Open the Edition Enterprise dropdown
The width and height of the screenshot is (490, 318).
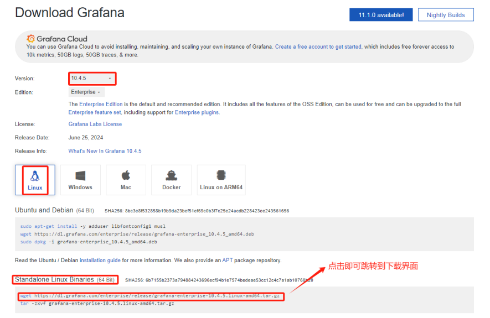[86, 92]
